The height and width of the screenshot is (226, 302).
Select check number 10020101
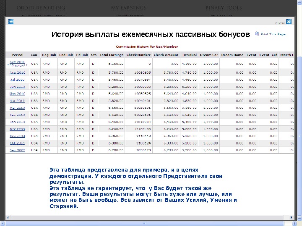point(143,115)
